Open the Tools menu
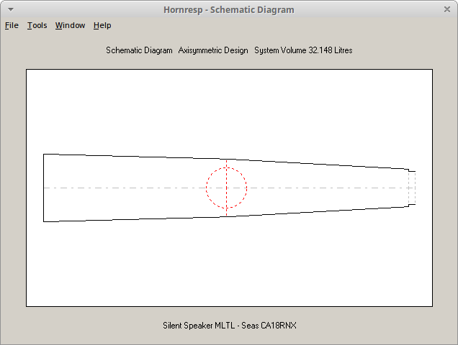458x345 pixels. coord(37,25)
